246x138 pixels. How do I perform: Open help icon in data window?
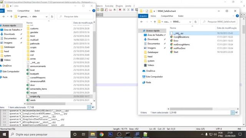coord(94,11)
